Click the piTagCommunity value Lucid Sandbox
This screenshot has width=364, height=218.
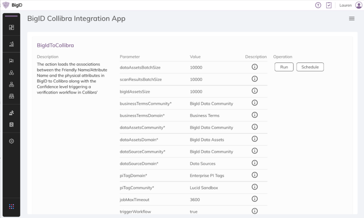pyautogui.click(x=204, y=188)
